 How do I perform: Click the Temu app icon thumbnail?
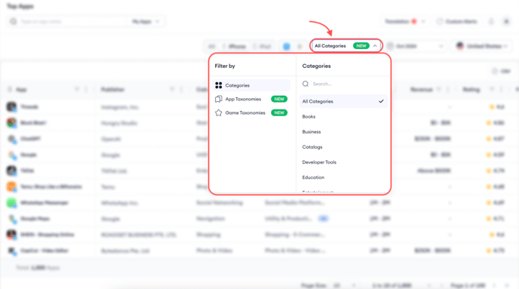click(x=11, y=186)
